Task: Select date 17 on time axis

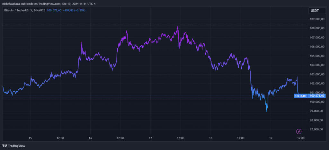Action: [x=150, y=138]
